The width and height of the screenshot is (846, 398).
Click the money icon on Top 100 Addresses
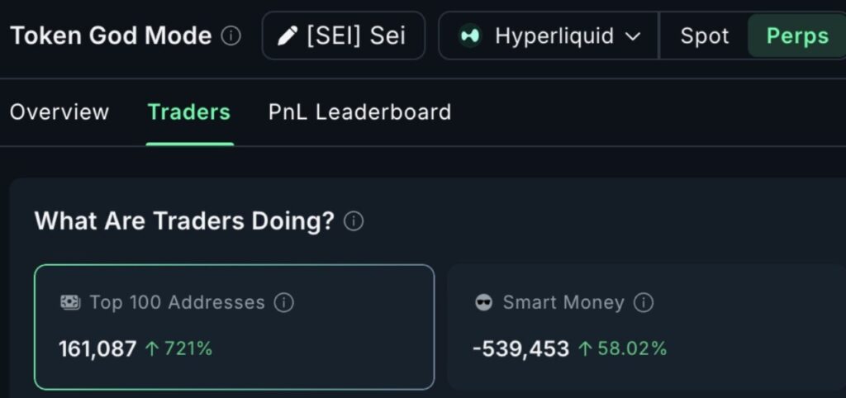(x=70, y=302)
